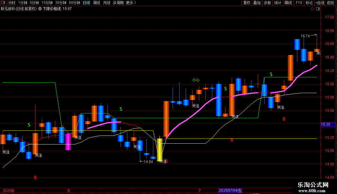The height and width of the screenshot is (194, 337).
Task: Toggle the right side panel icon
Action: 318,9
